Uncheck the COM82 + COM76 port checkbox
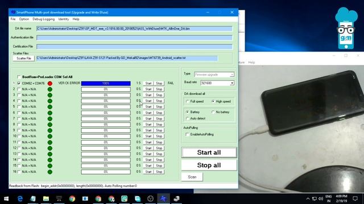364x204 pixels. point(19,83)
